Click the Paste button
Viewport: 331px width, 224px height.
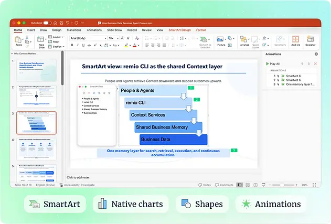tap(18, 41)
